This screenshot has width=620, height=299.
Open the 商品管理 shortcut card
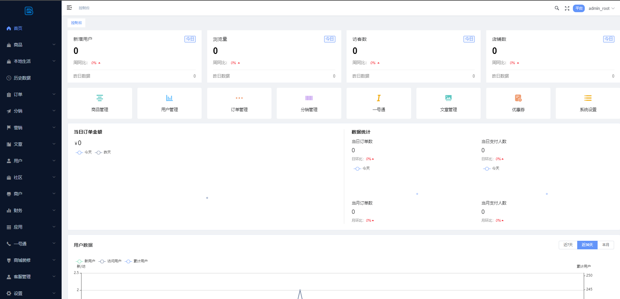pyautogui.click(x=100, y=103)
